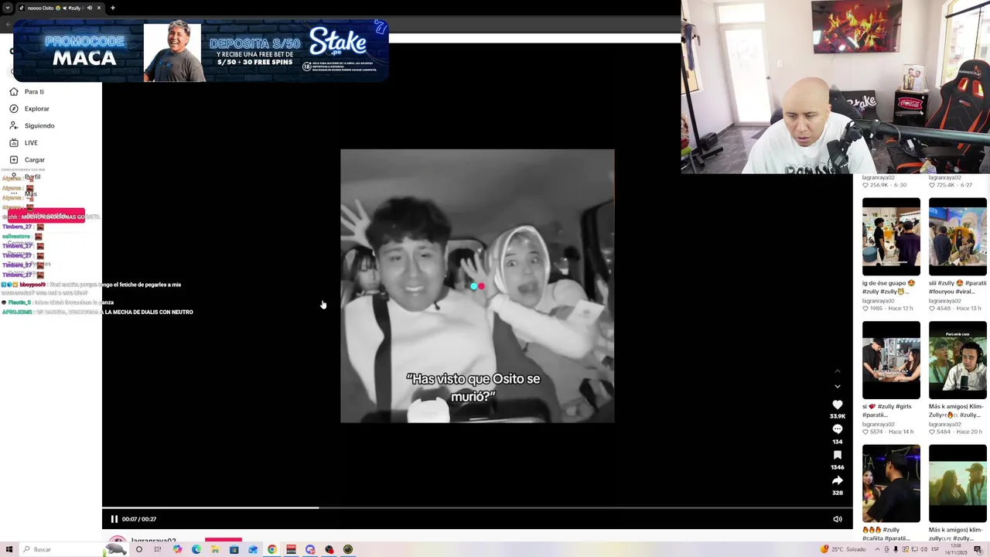This screenshot has width=990, height=557.
Task: Click the home icon beside Para ti
Action: 14,91
